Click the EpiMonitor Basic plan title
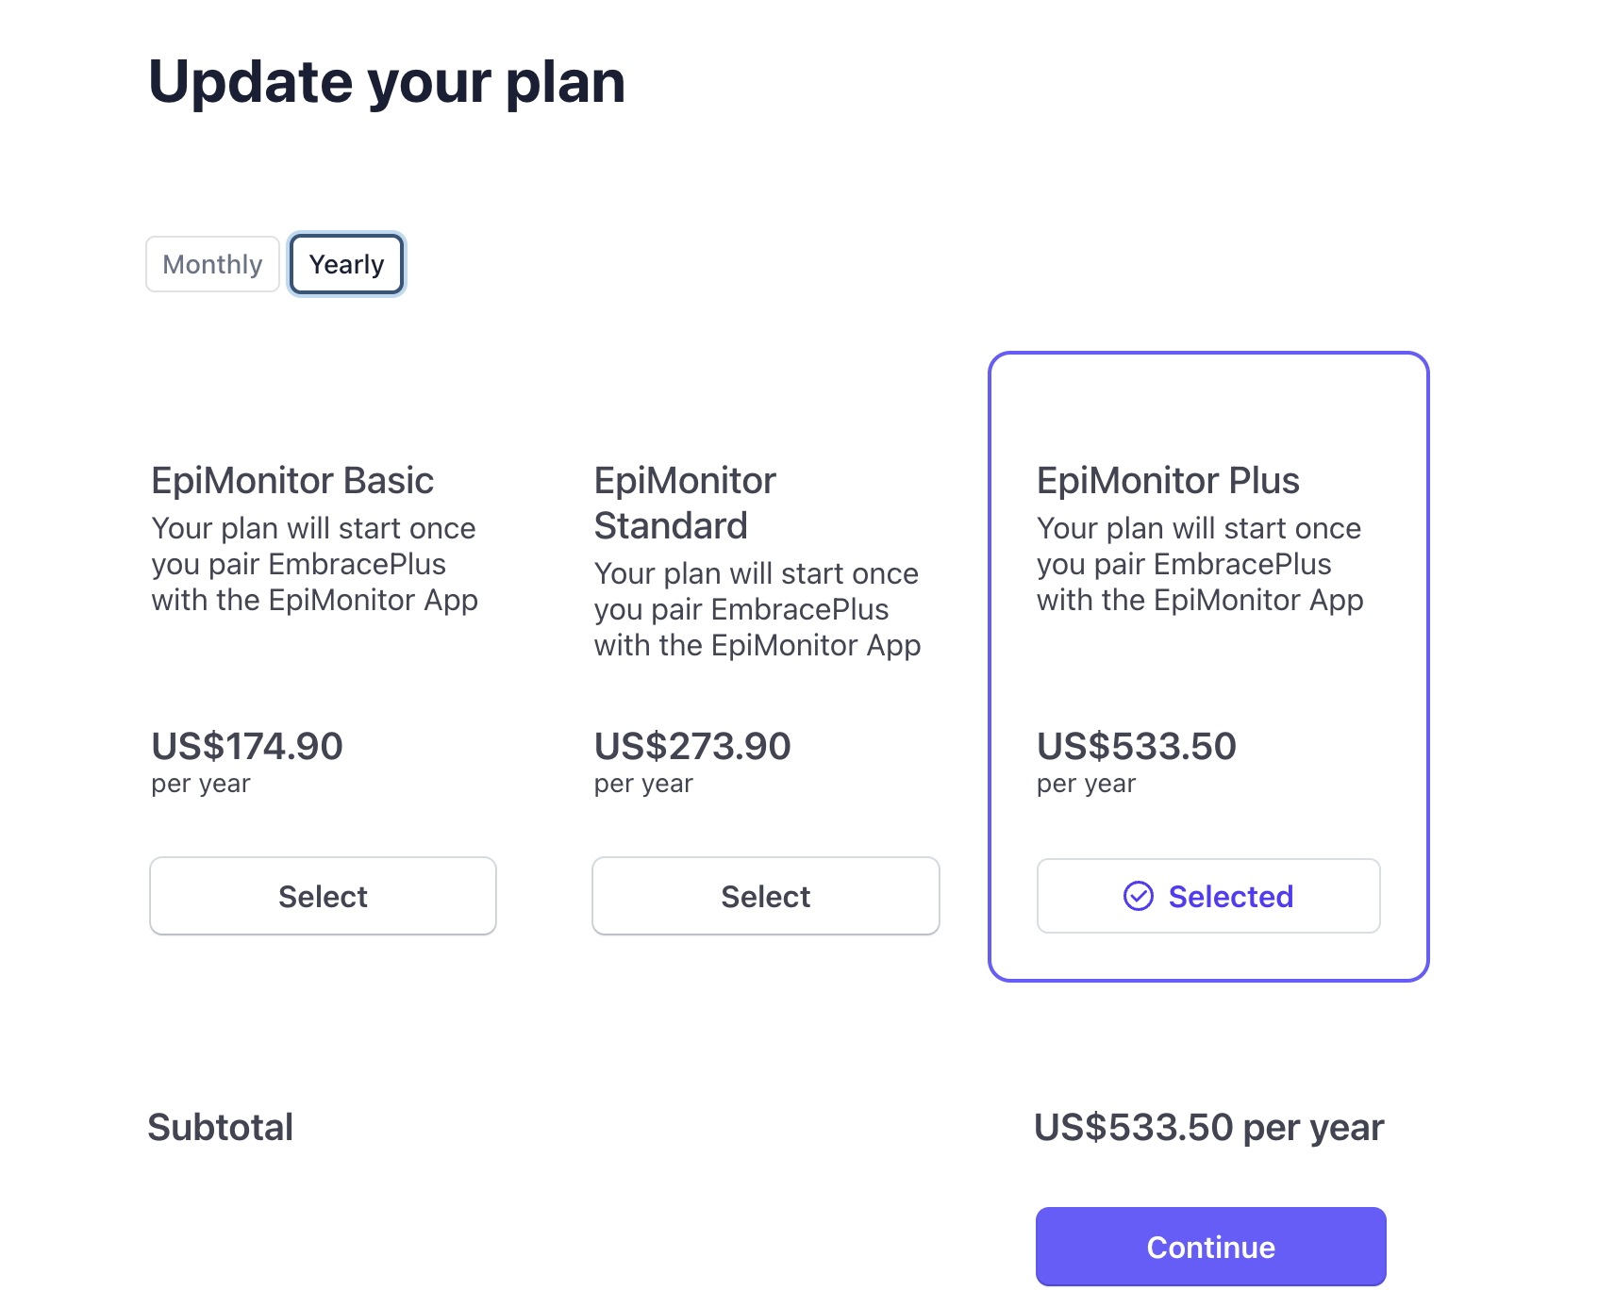The image size is (1598, 1307). (292, 480)
